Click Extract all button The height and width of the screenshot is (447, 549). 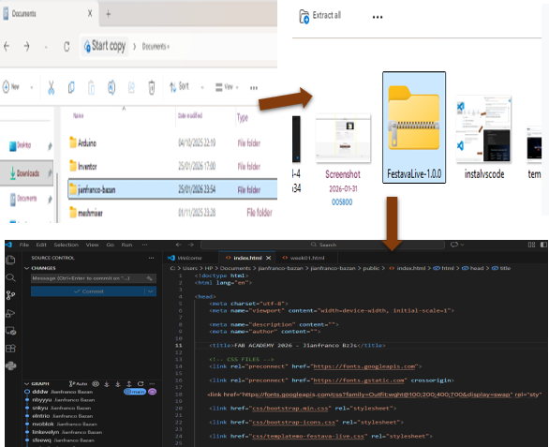click(319, 16)
